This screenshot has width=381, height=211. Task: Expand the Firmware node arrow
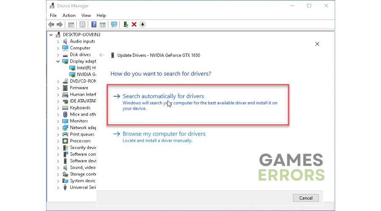point(58,88)
